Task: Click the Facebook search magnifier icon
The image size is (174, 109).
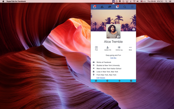Action: click(x=125, y=7)
